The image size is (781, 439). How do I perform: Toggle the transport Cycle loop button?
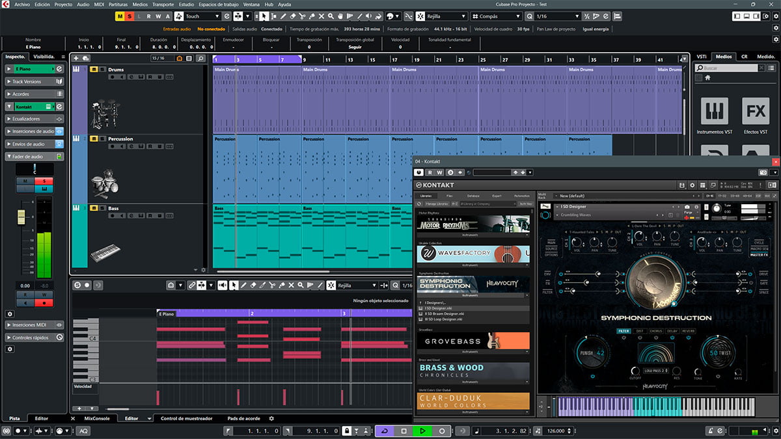tap(385, 431)
